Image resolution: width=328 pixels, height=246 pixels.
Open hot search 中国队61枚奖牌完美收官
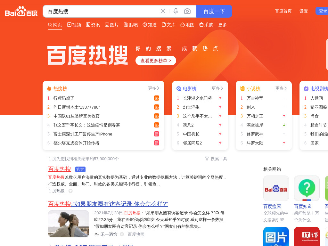pyautogui.click(x=77, y=116)
